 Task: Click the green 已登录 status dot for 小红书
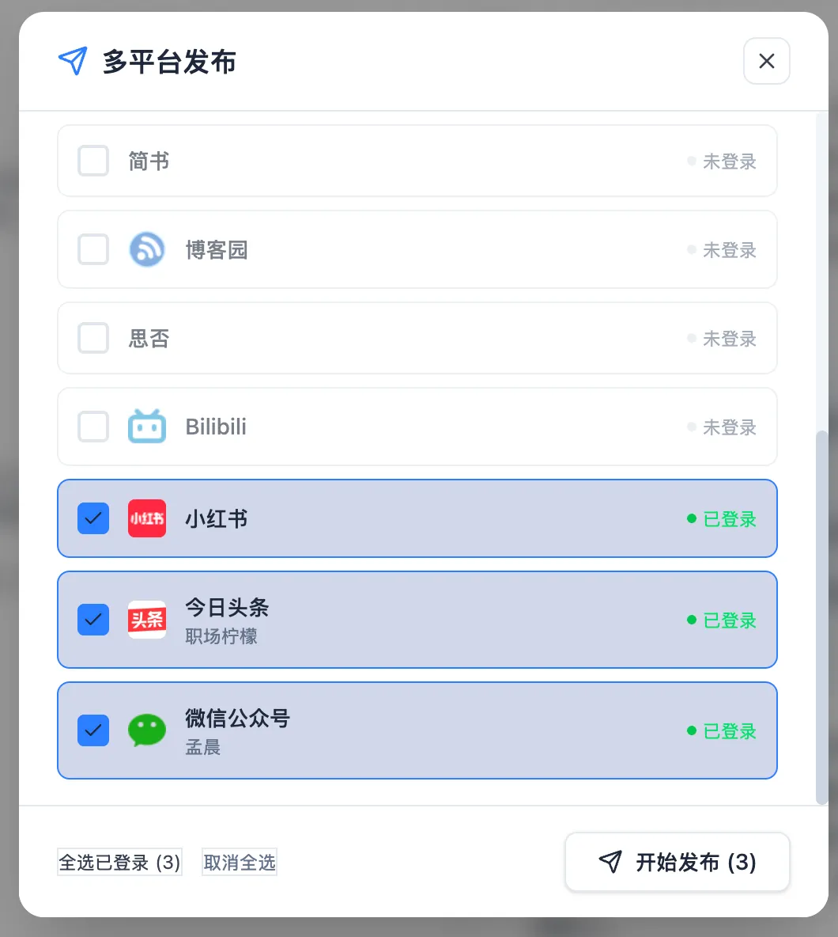click(692, 518)
